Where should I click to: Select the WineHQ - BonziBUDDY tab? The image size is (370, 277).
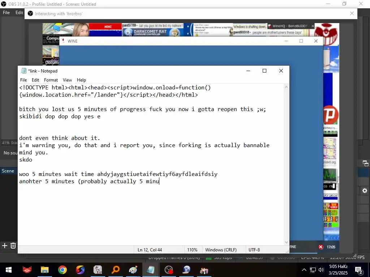[289, 26]
